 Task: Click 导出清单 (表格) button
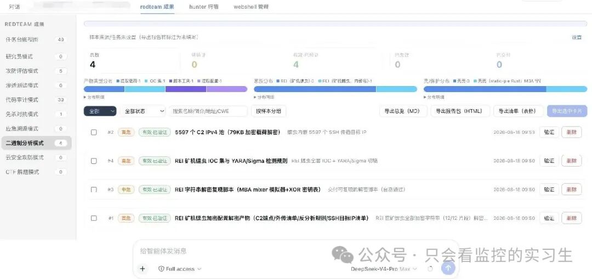tap(519, 111)
